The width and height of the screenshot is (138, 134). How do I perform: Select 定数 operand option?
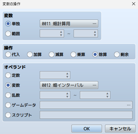(x=8, y=75)
